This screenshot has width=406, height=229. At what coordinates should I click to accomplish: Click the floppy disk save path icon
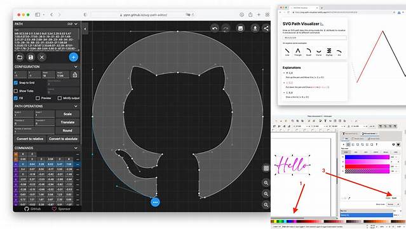point(30,57)
